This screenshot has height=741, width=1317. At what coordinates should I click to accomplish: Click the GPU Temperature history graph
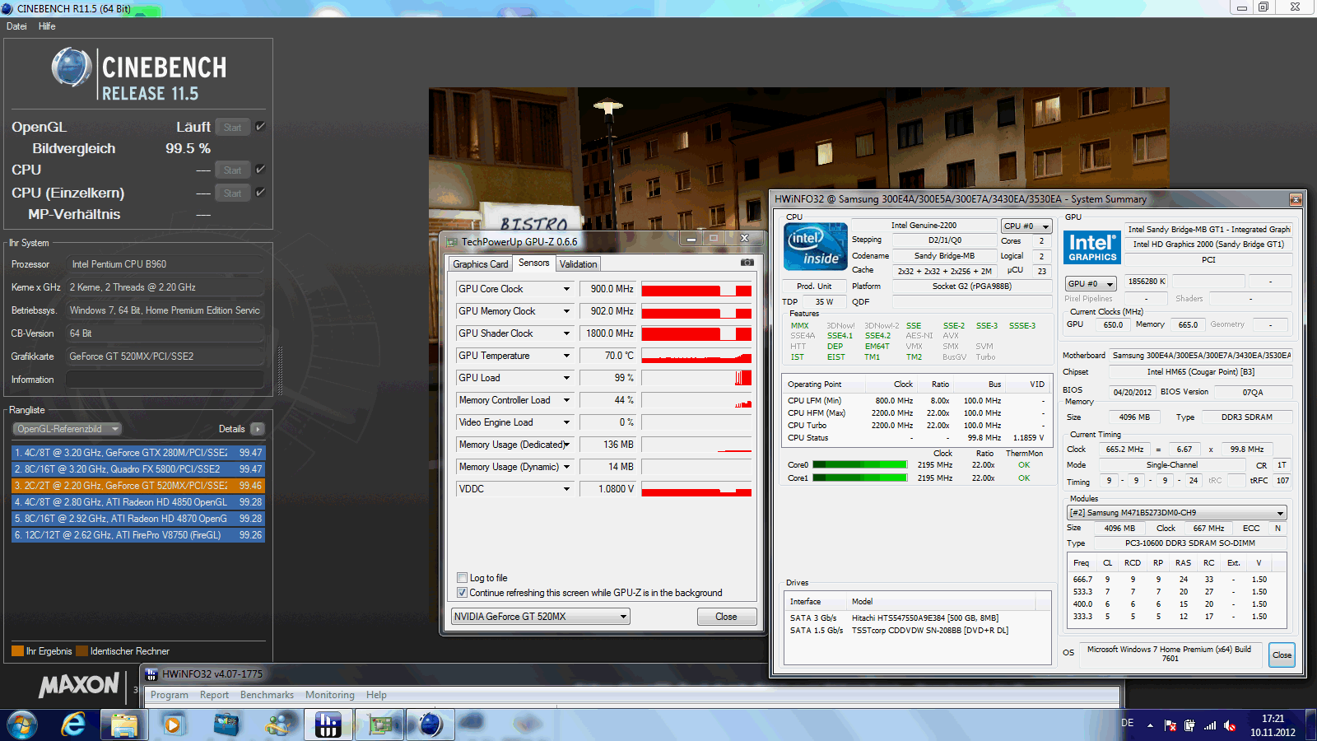tap(696, 356)
